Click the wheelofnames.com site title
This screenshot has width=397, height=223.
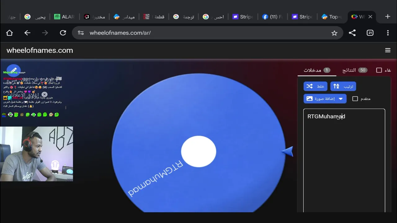coord(40,50)
